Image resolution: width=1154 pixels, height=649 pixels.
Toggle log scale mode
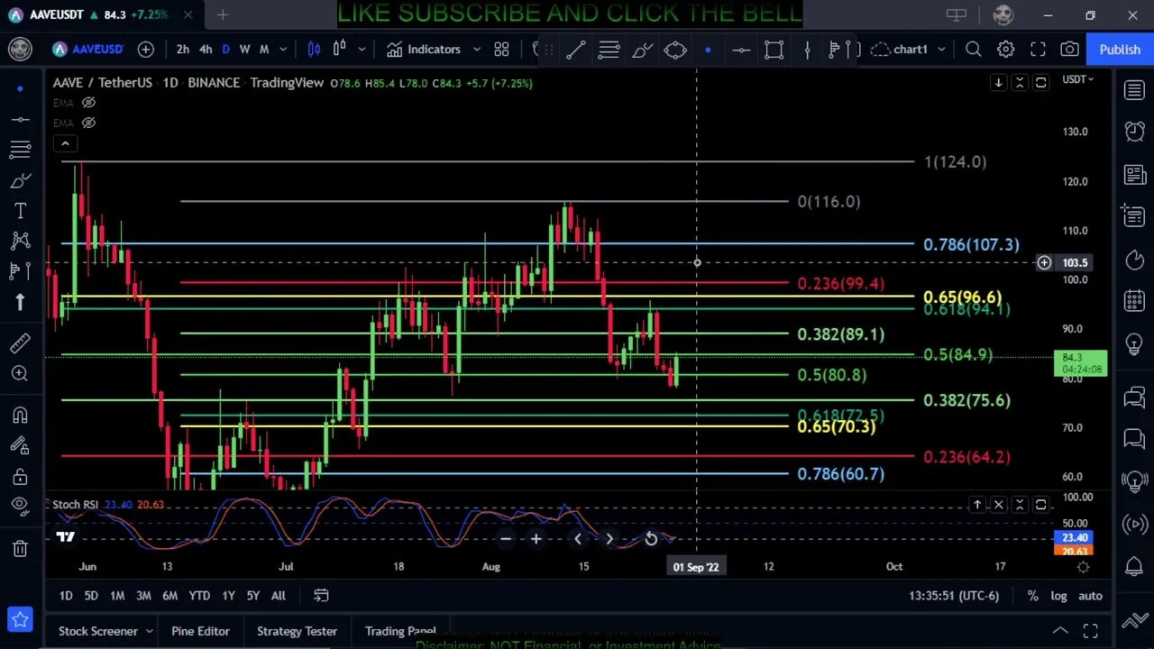1058,595
